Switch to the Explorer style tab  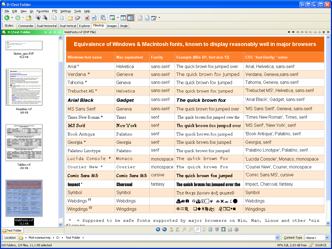click(x=84, y=26)
